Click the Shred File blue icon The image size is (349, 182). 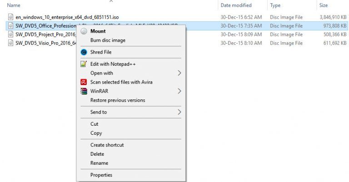point(84,52)
